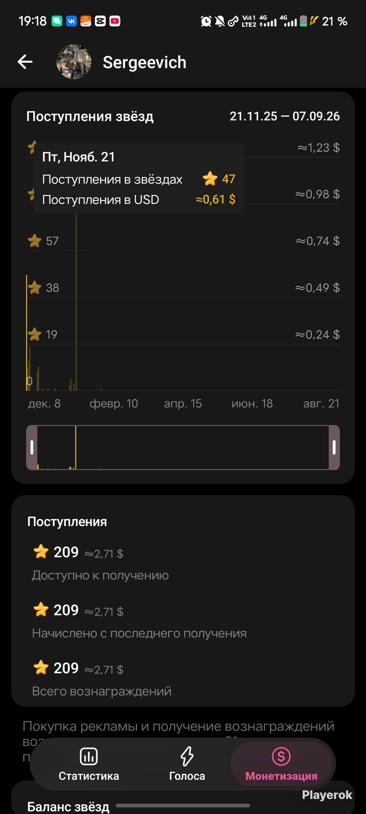366x814 pixels.
Task: Tap the highlighted bar in mini chart
Action: point(76,447)
